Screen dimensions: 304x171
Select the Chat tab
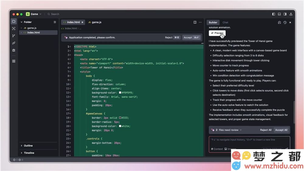[x=225, y=22]
